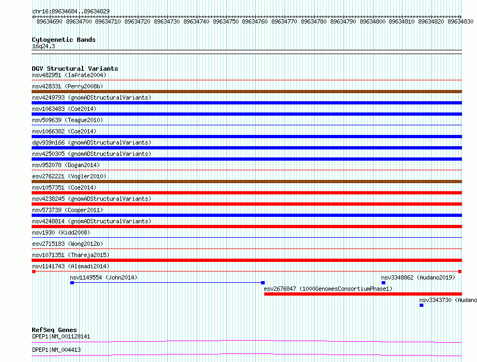The width and height of the screenshot is (477, 362).
Task: Click left red end marker of nsv1141743
Action: (x=34, y=271)
